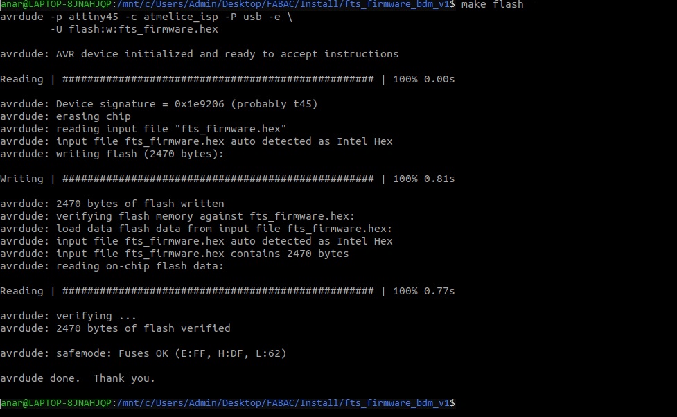This screenshot has height=417, width=677.
Task: Click the Writing progress bar hashes
Action: tap(218, 179)
